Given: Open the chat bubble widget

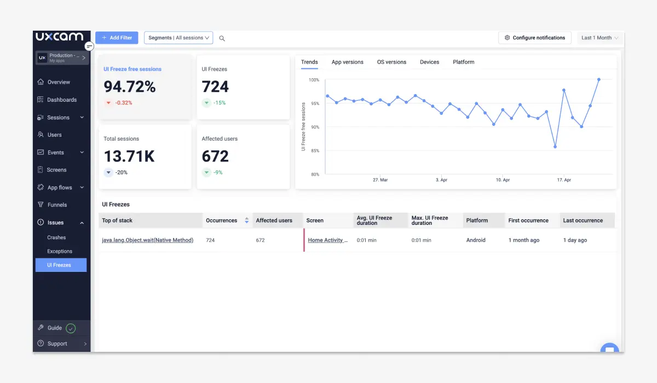Looking at the screenshot, I should click(609, 349).
